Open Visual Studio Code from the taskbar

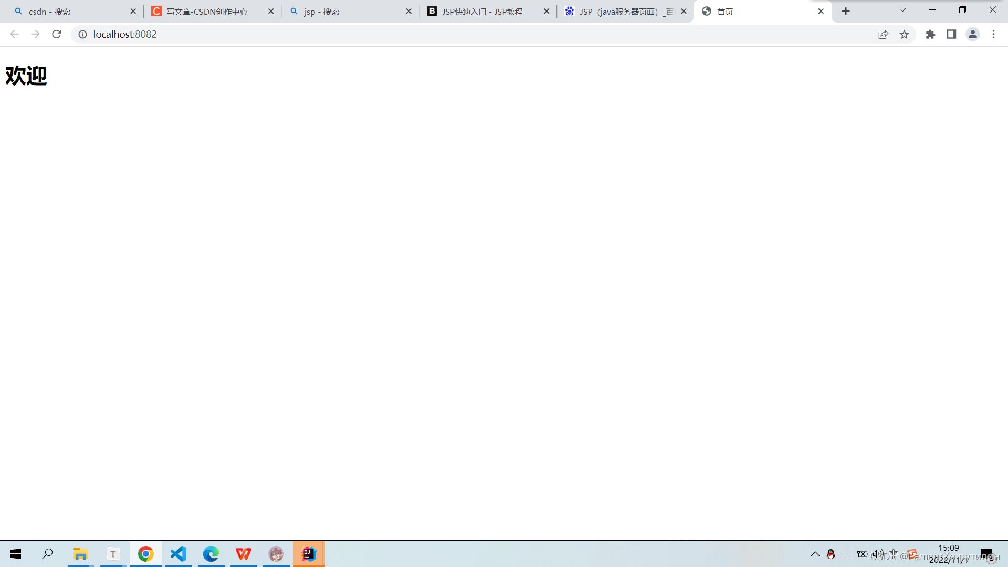[178, 554]
